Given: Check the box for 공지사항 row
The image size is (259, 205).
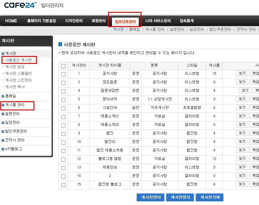Looking at the screenshot, I should point(63,74).
